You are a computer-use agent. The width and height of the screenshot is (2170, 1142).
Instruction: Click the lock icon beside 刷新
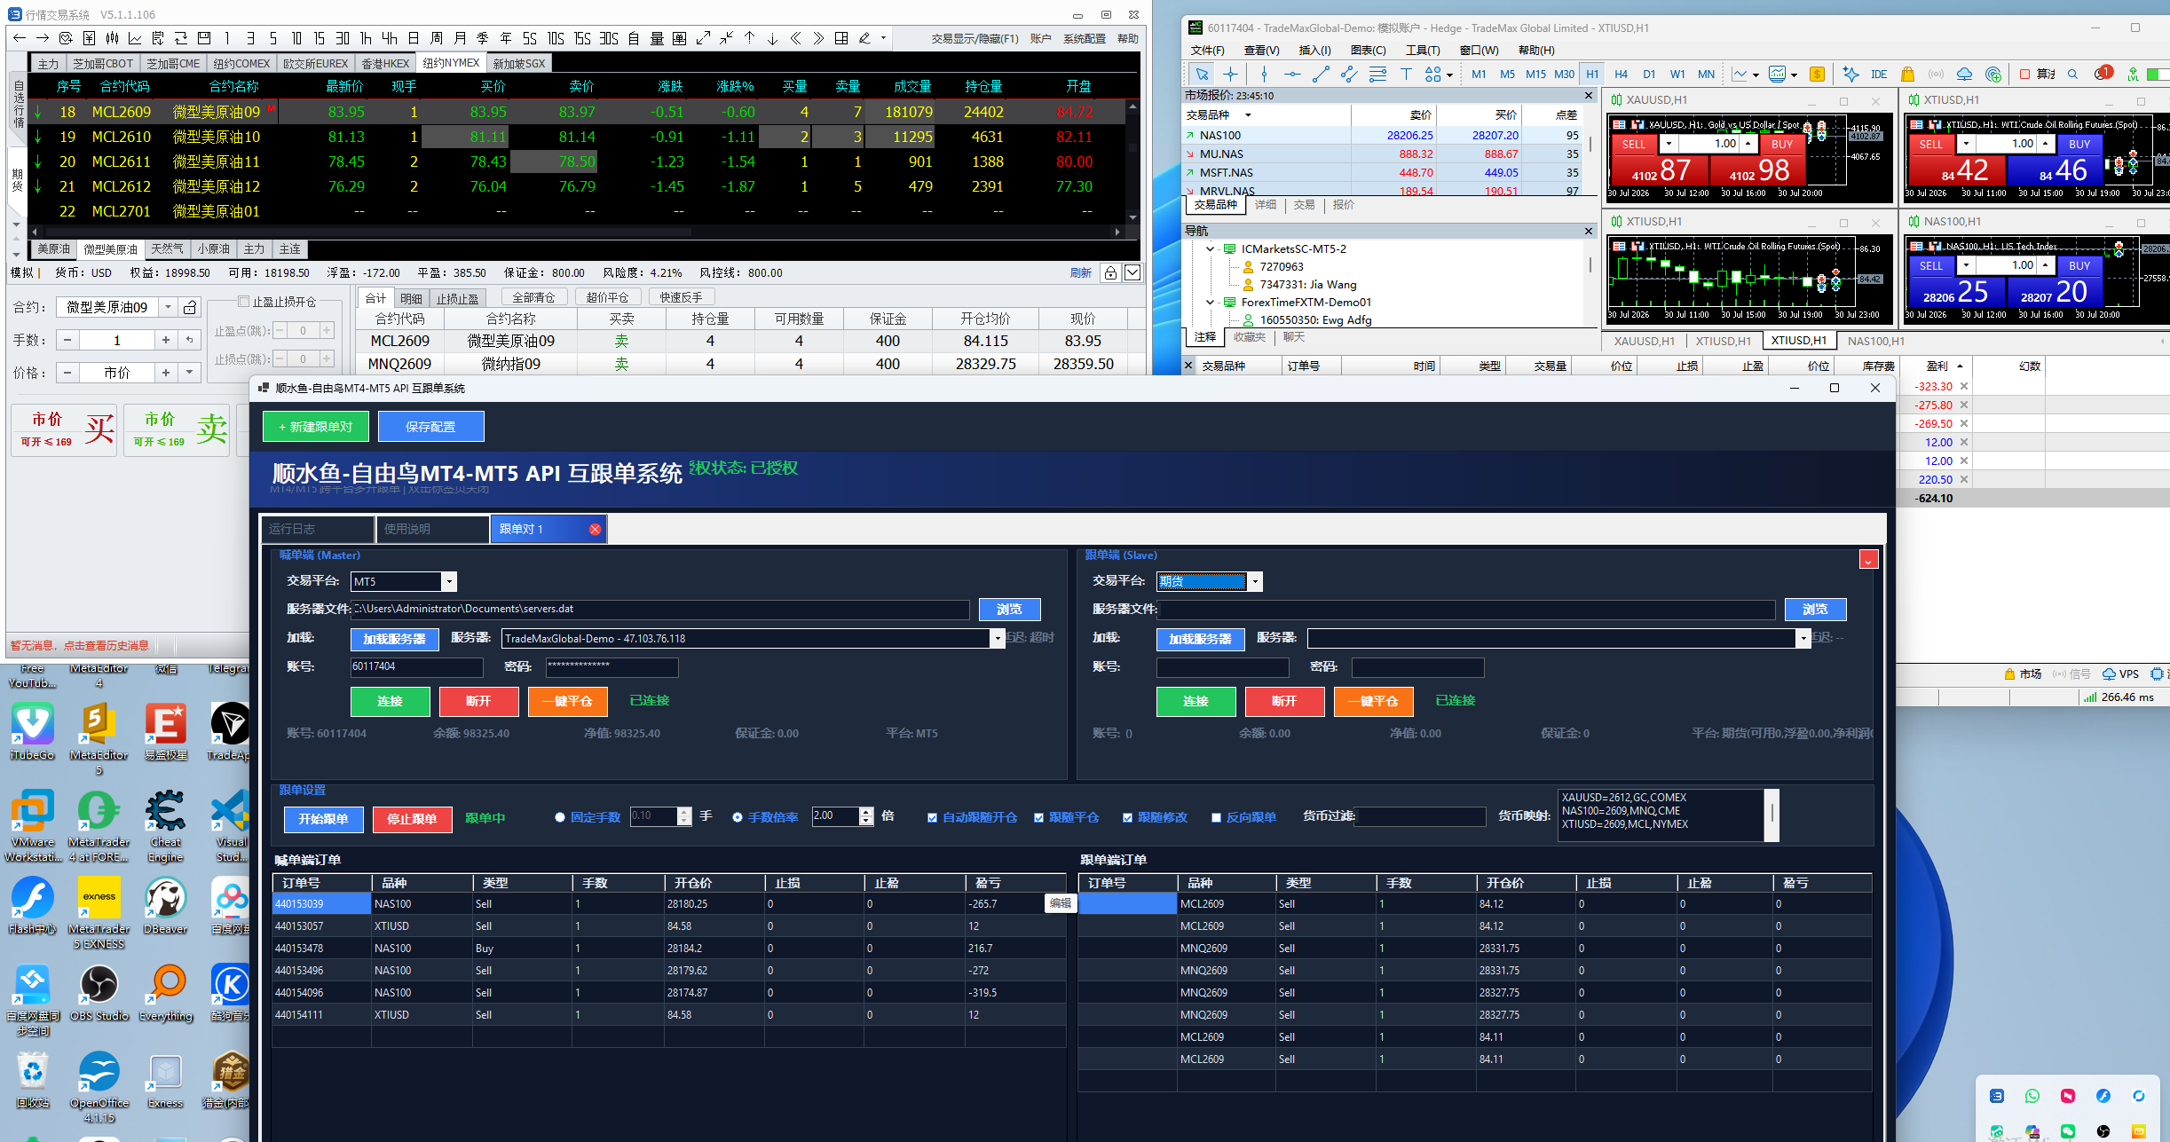(x=1110, y=272)
